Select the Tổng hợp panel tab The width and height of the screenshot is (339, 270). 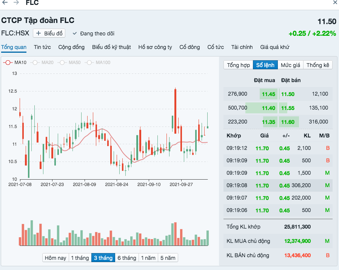point(238,65)
